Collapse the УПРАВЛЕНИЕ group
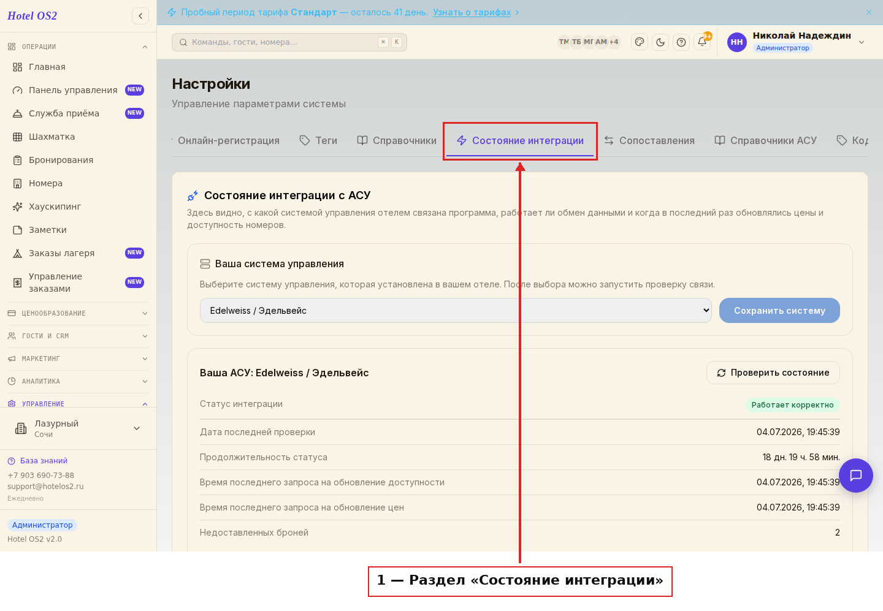This screenshot has width=883, height=611. [78, 404]
